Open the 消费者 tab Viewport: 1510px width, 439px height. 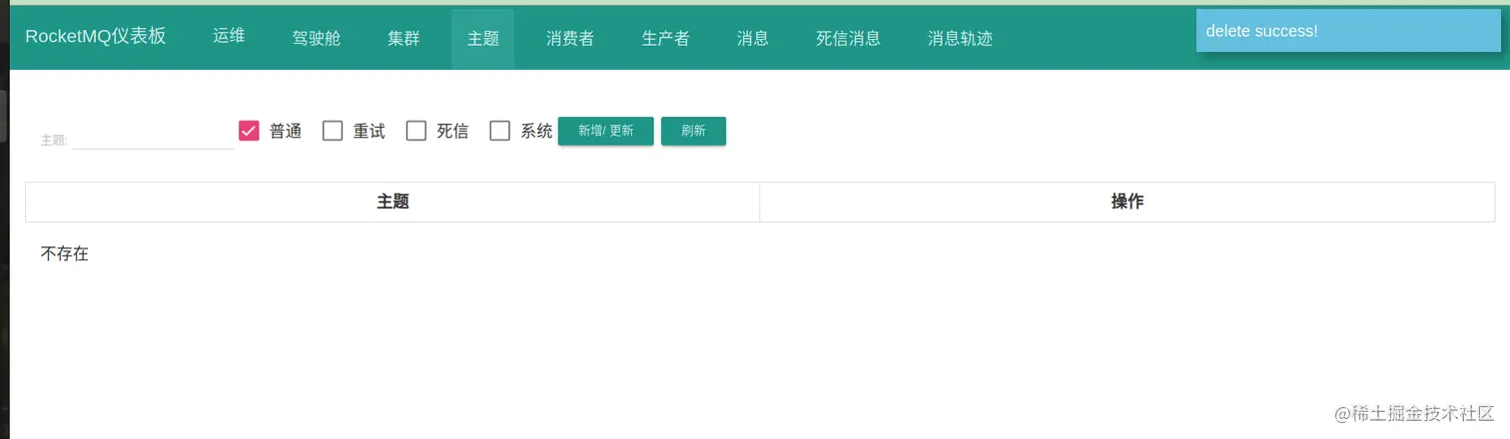click(570, 38)
